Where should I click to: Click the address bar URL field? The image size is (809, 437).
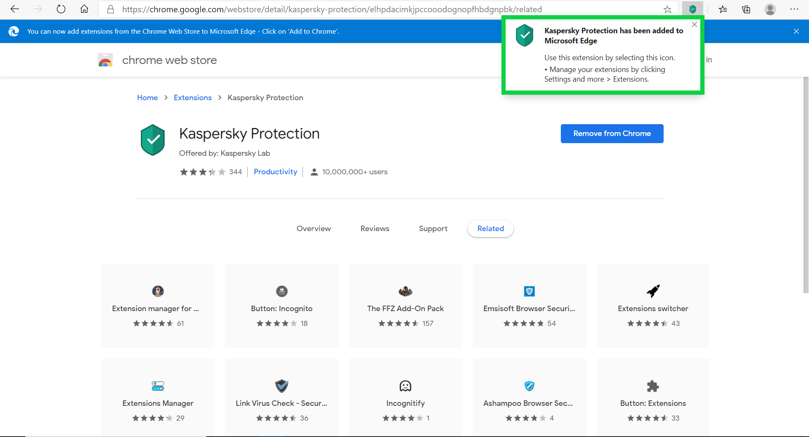coord(388,9)
